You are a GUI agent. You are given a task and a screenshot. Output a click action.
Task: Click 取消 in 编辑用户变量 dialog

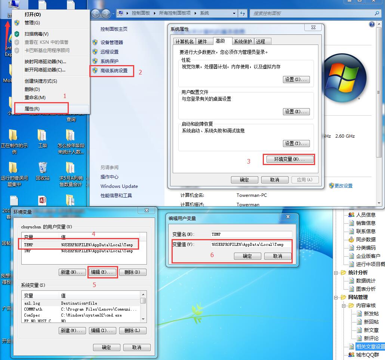click(278, 256)
